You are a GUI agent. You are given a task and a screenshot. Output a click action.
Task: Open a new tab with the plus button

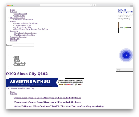132,6
